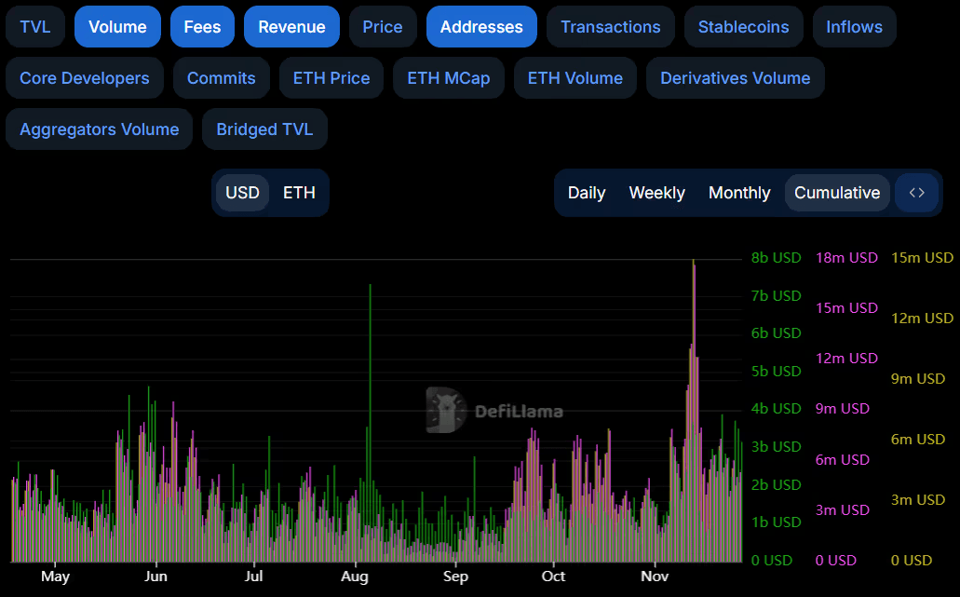Show ETH Price on the chart
Viewport: 960px width, 597px height.
point(331,78)
